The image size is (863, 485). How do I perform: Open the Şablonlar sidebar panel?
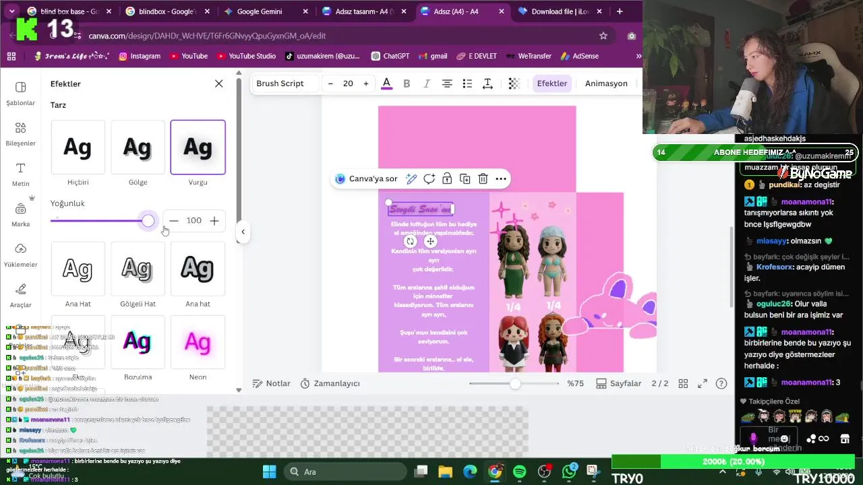pos(20,94)
